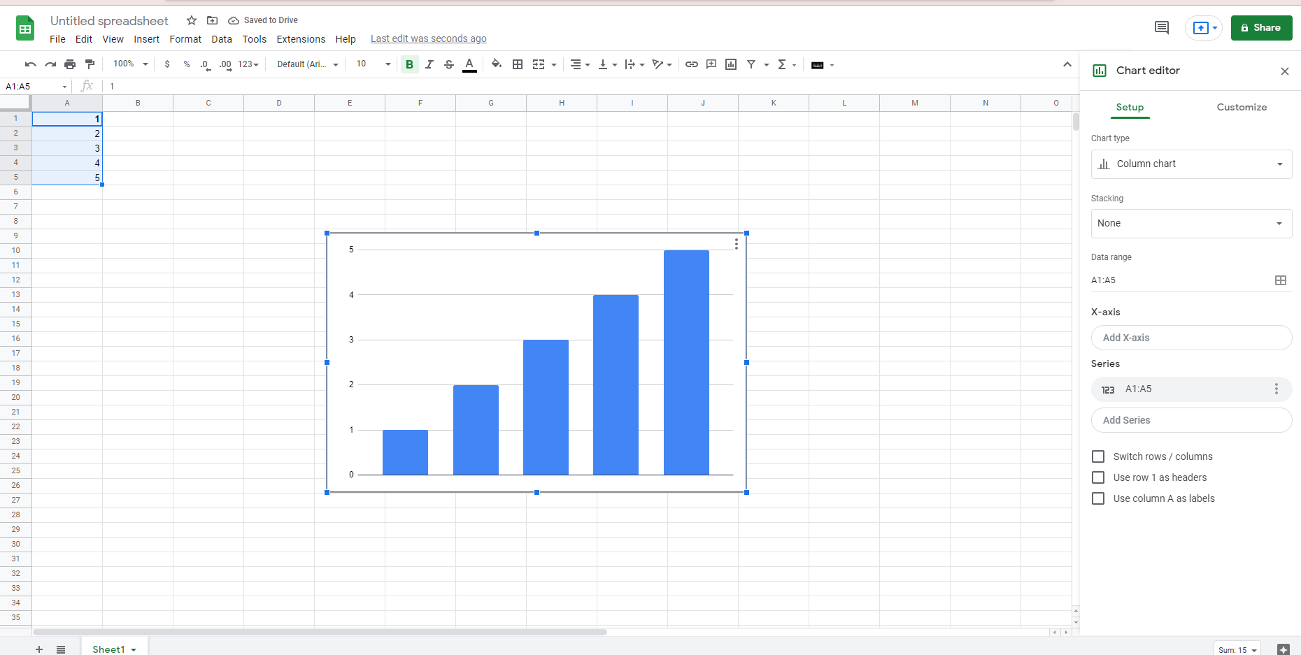Image resolution: width=1301 pixels, height=655 pixels.
Task: Click the Add X-axis field
Action: pos(1190,338)
